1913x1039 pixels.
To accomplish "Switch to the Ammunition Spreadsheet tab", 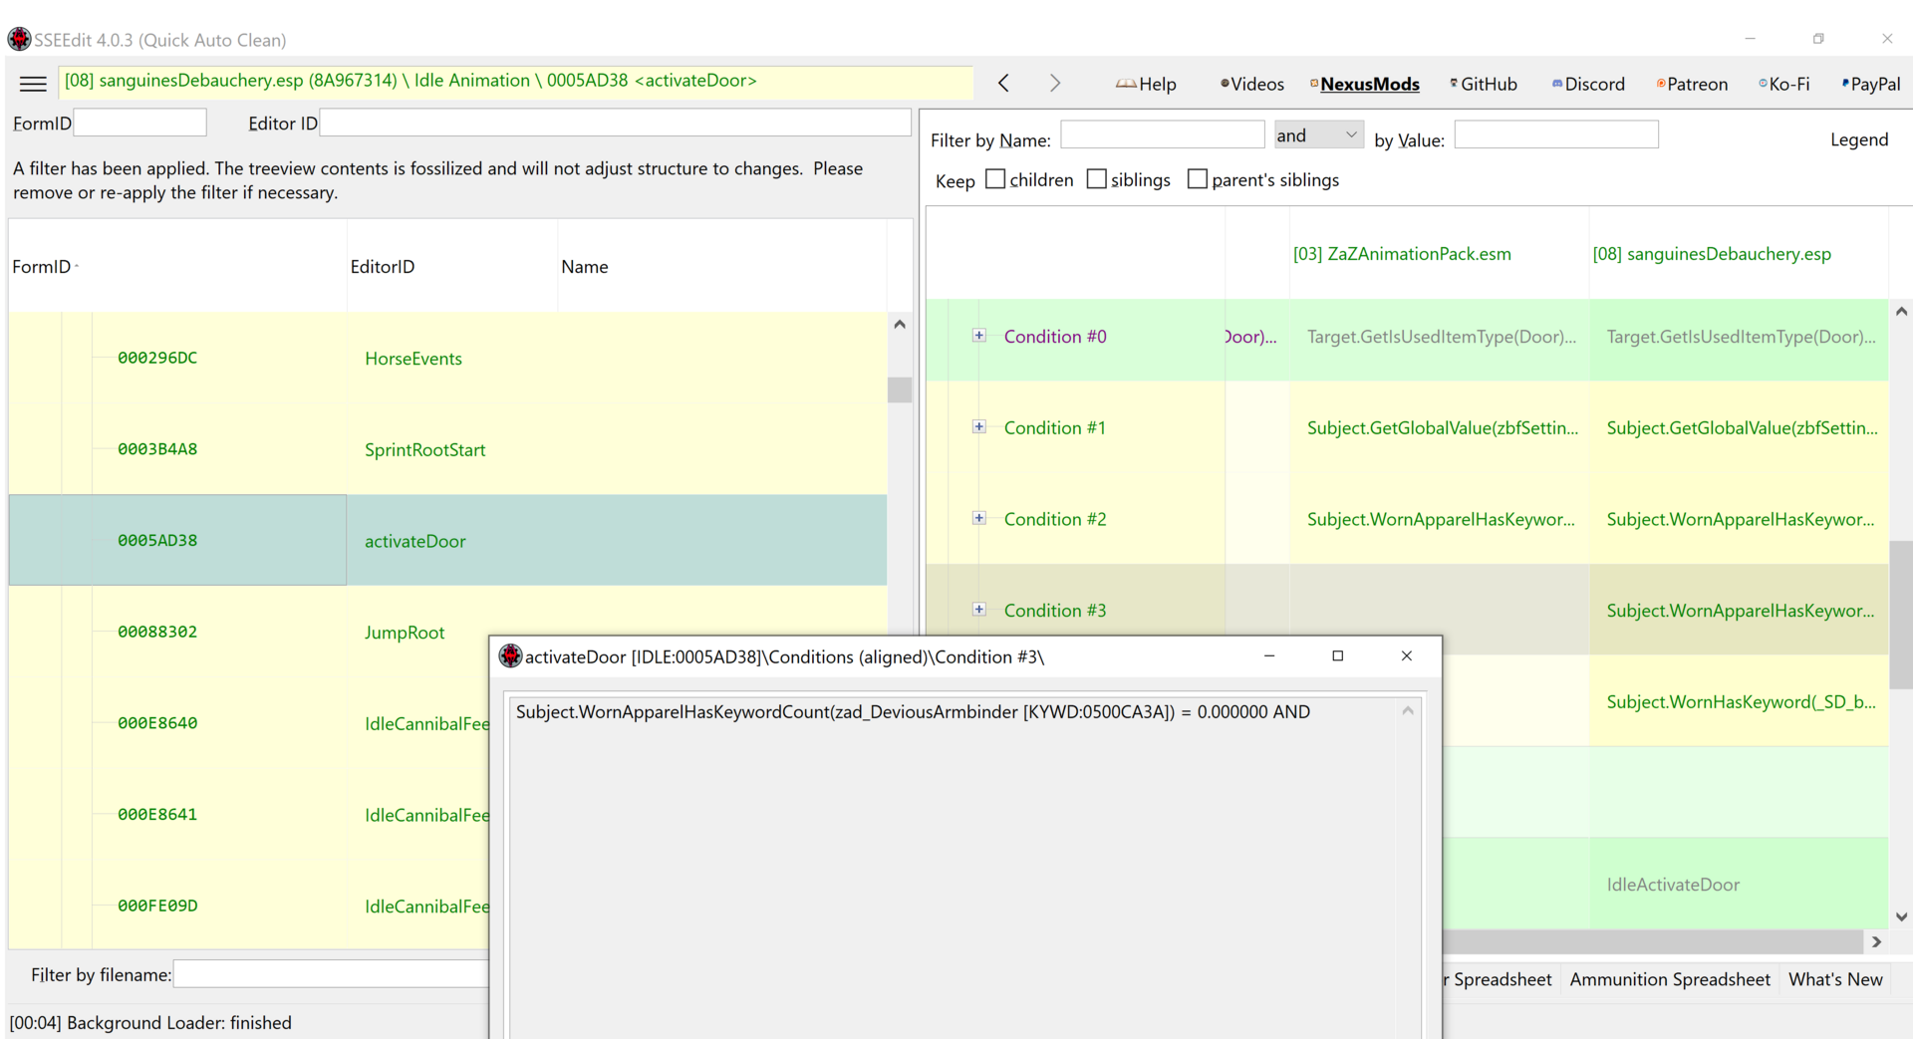I will [x=1670, y=979].
